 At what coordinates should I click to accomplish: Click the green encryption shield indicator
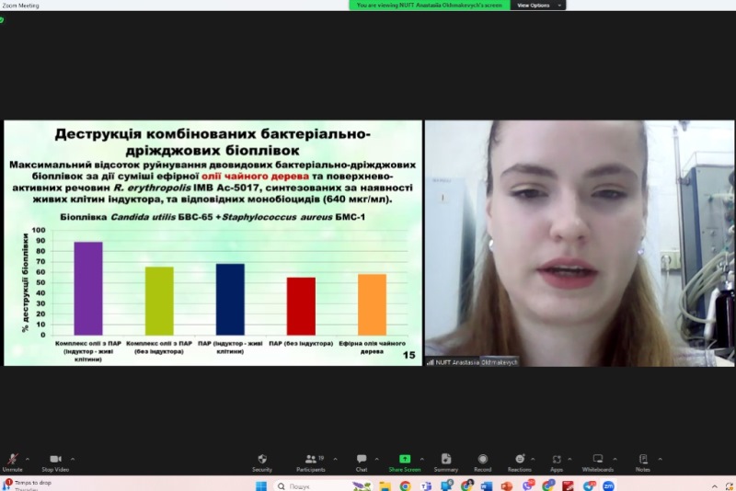click(x=2, y=20)
